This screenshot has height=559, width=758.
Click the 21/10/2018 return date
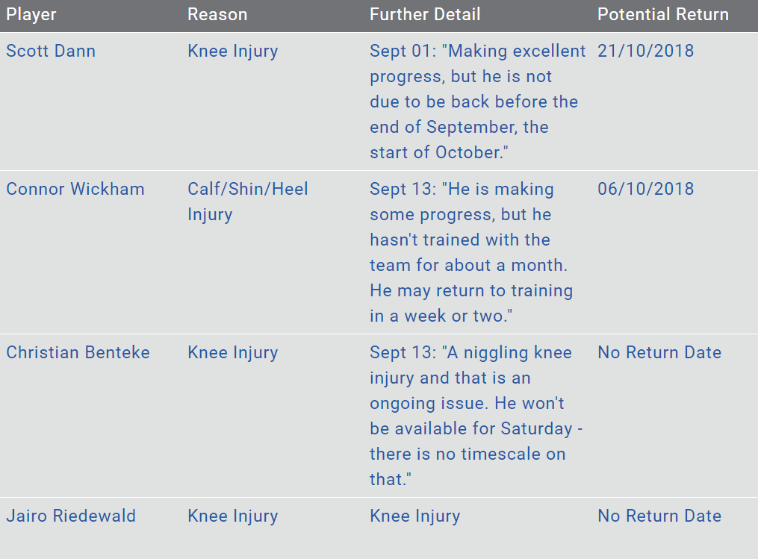coord(645,51)
